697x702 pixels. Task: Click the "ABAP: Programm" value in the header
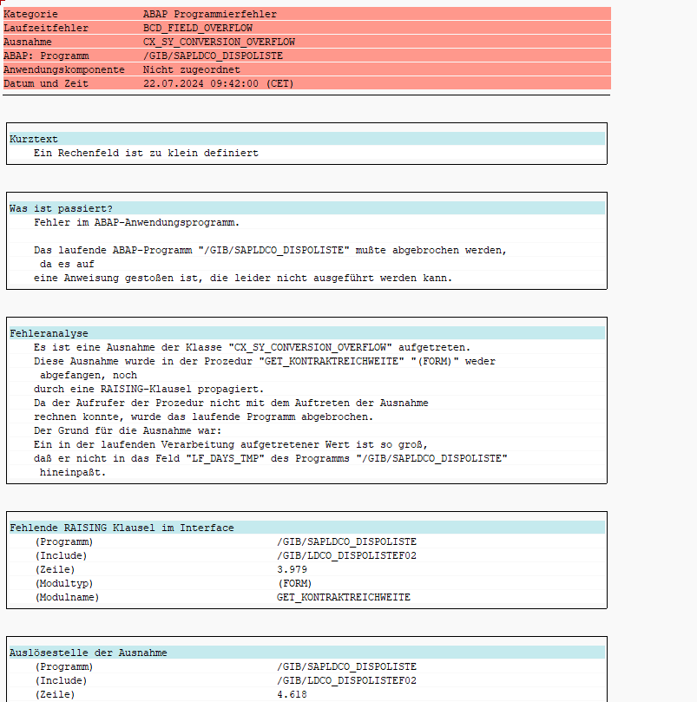(213, 56)
